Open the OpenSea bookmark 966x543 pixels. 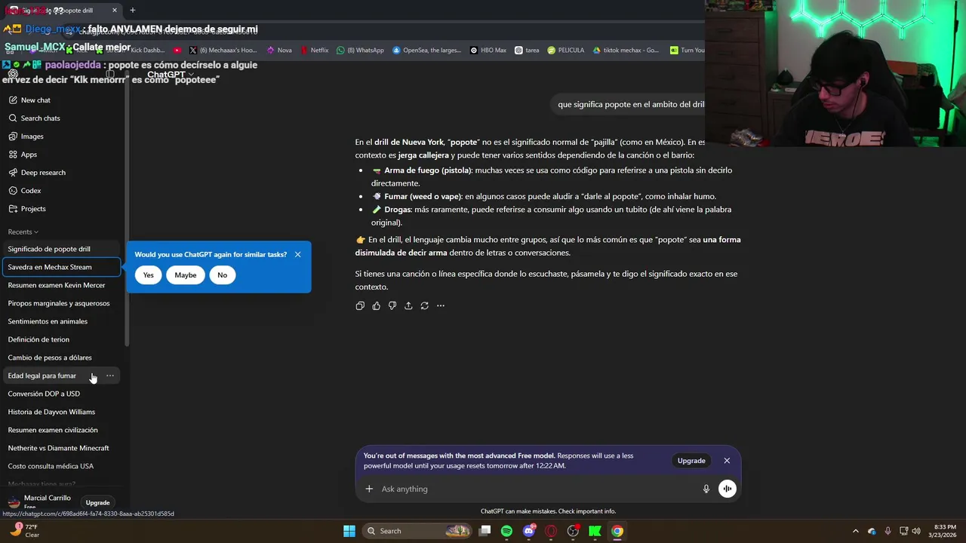(x=426, y=51)
